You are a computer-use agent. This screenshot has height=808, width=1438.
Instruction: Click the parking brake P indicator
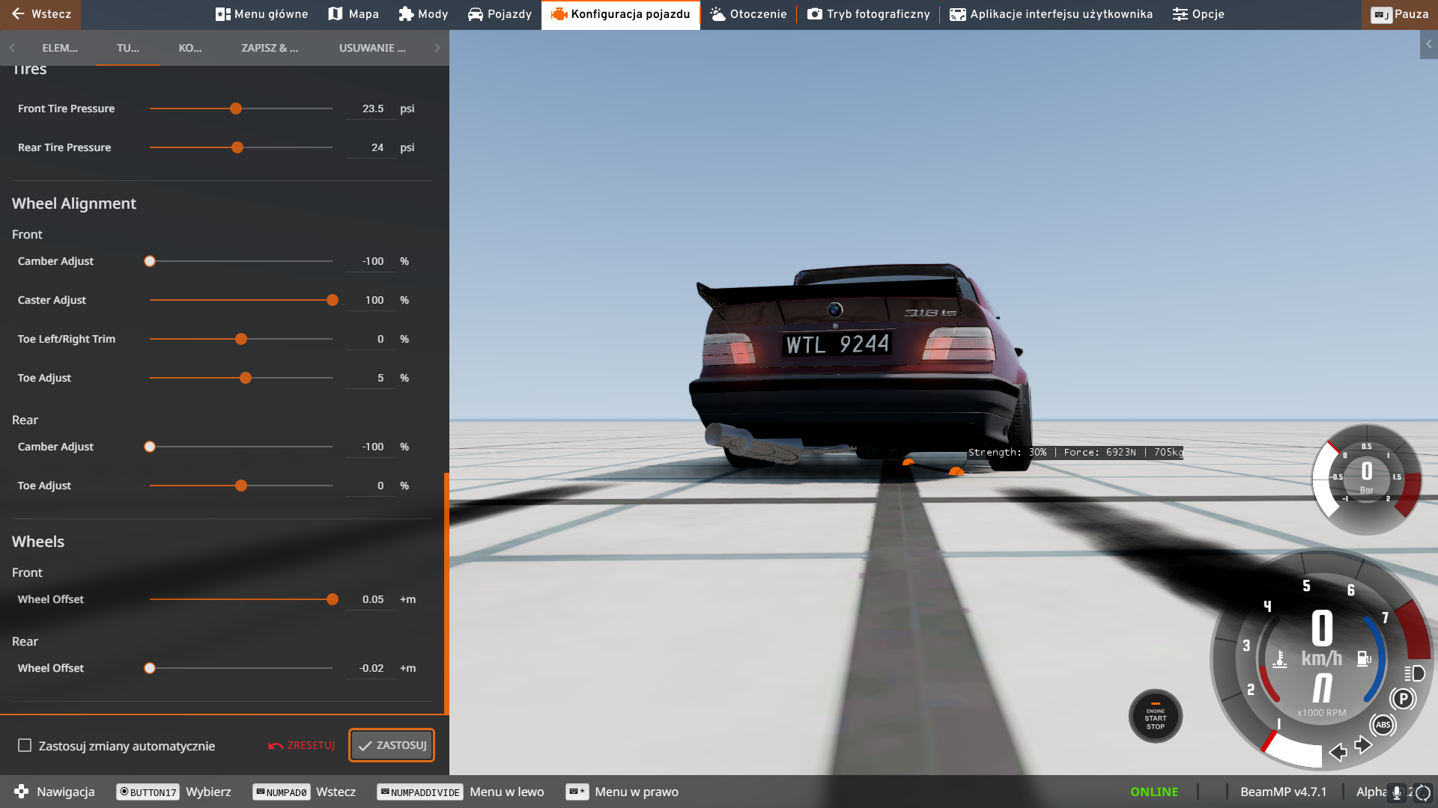(x=1403, y=699)
